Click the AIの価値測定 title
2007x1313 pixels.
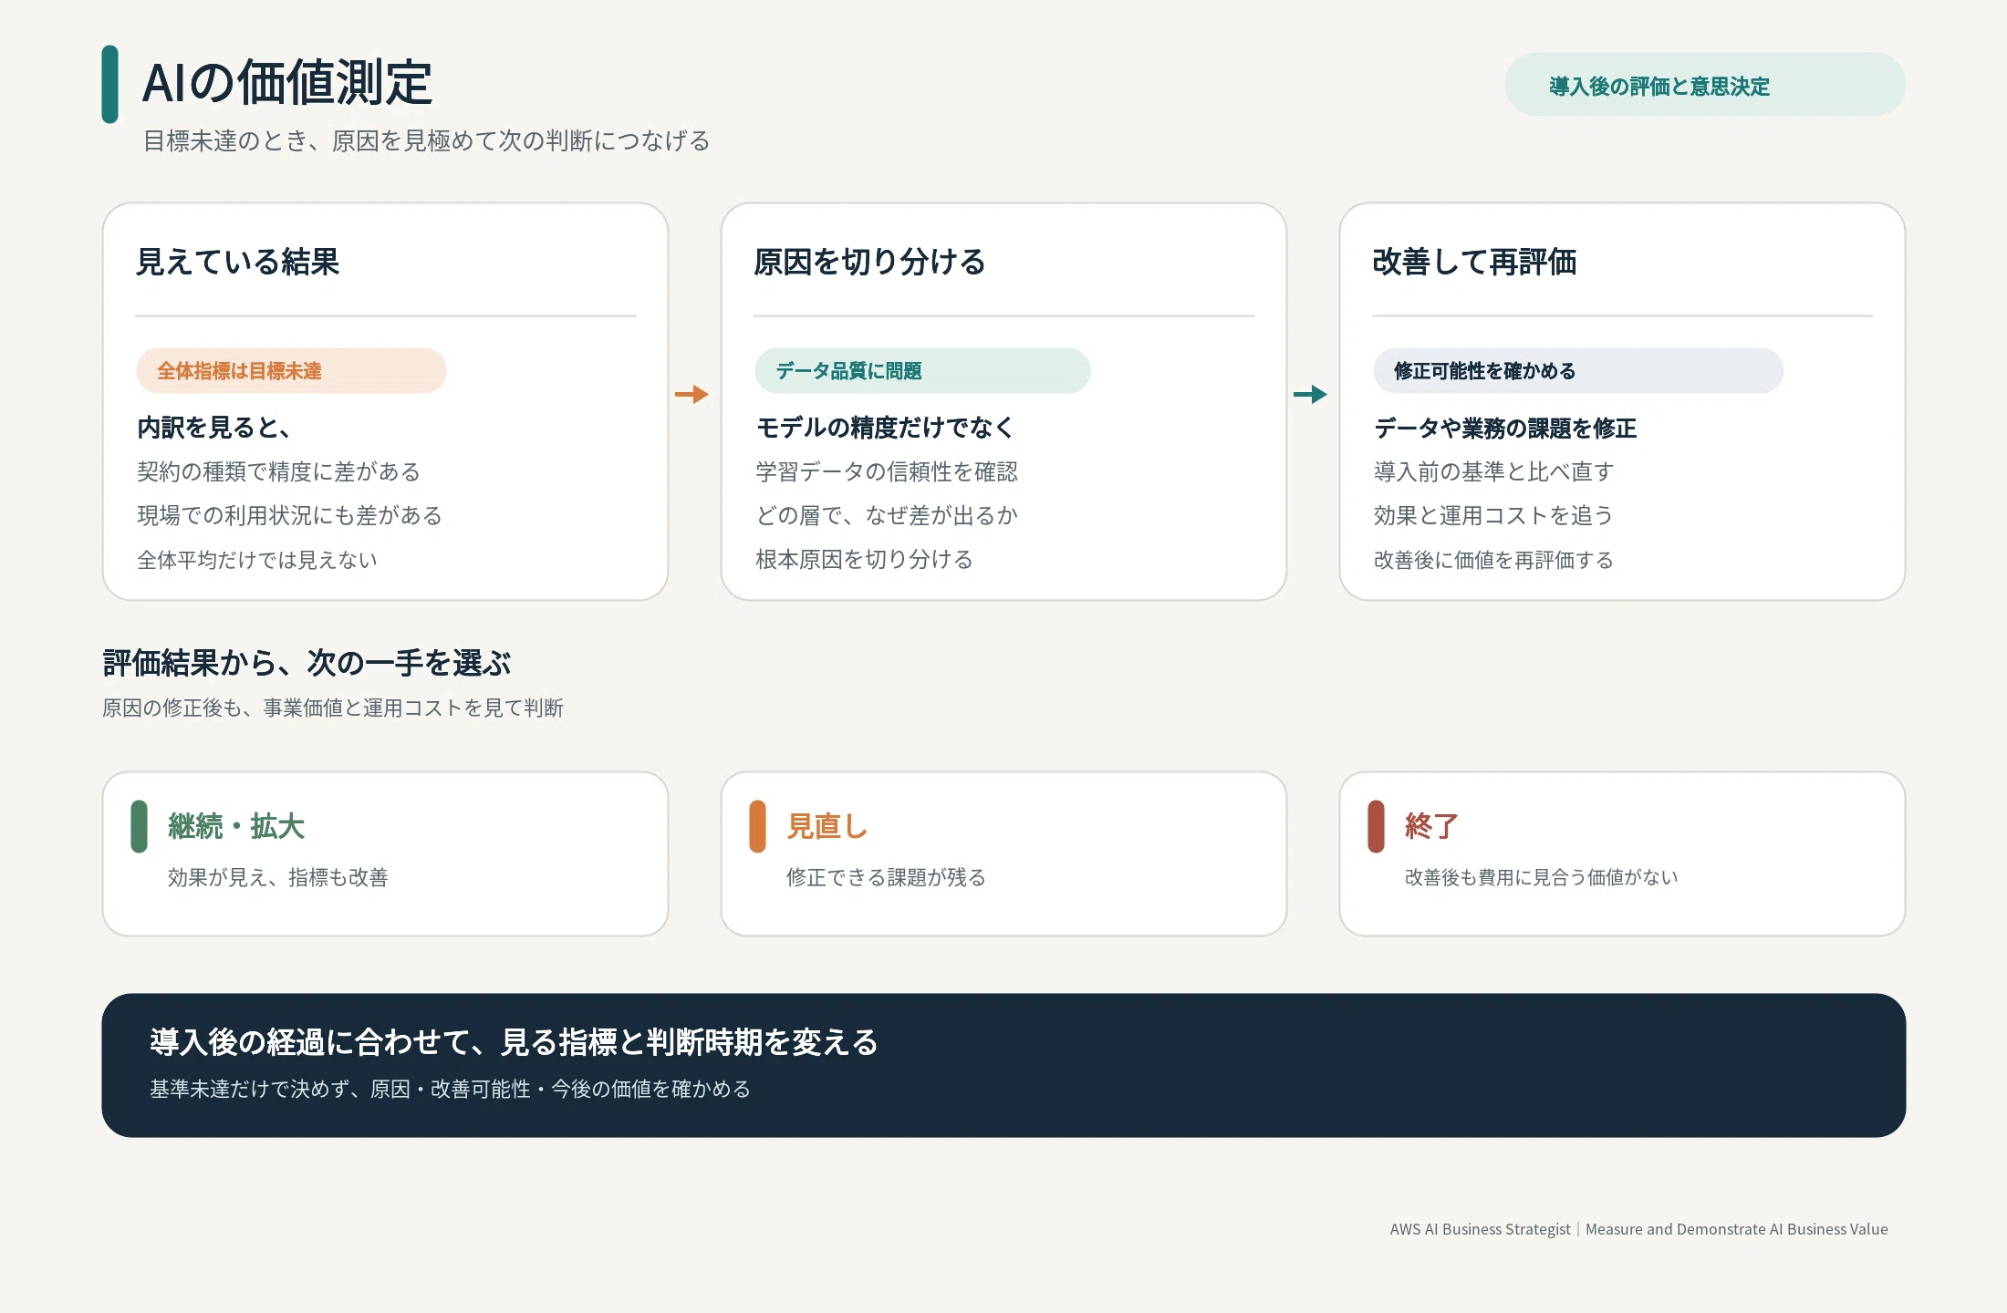click(287, 83)
